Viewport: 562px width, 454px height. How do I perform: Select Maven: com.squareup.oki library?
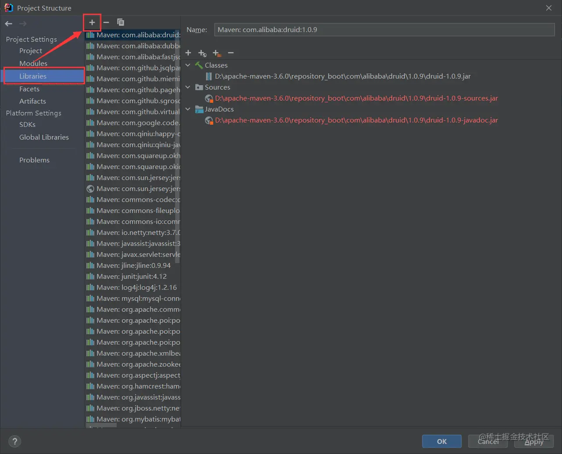click(x=132, y=166)
